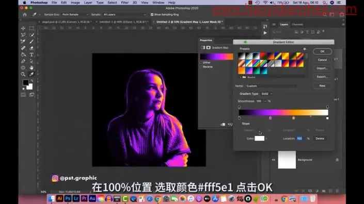Open the Image menu

point(75,3)
